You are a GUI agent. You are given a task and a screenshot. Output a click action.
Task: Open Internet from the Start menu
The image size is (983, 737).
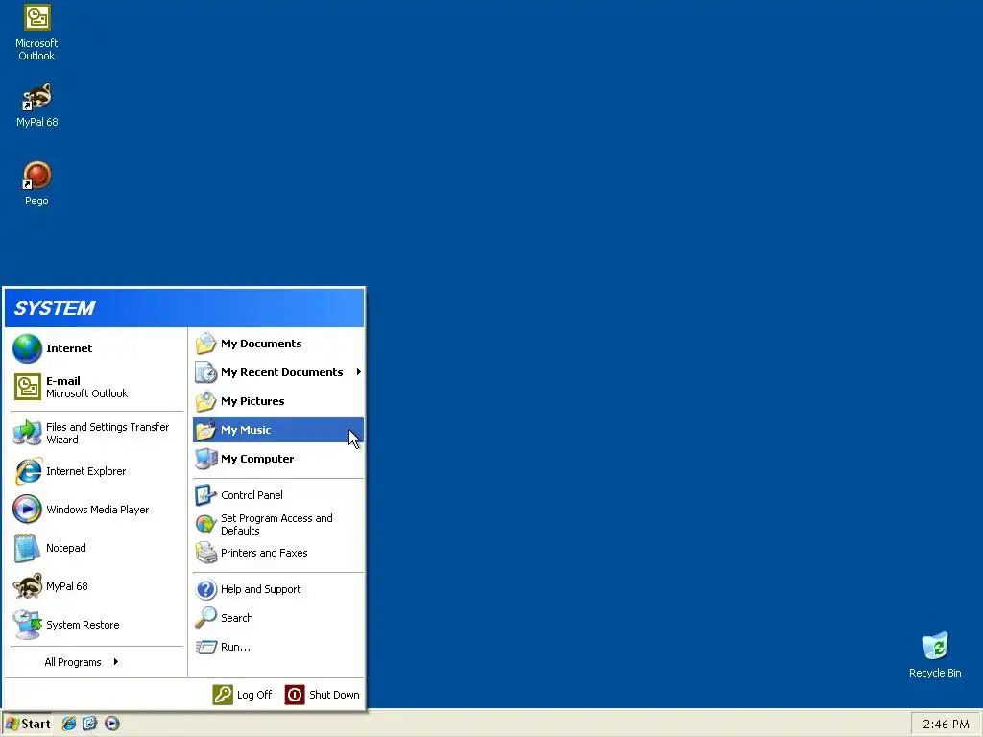pos(97,348)
